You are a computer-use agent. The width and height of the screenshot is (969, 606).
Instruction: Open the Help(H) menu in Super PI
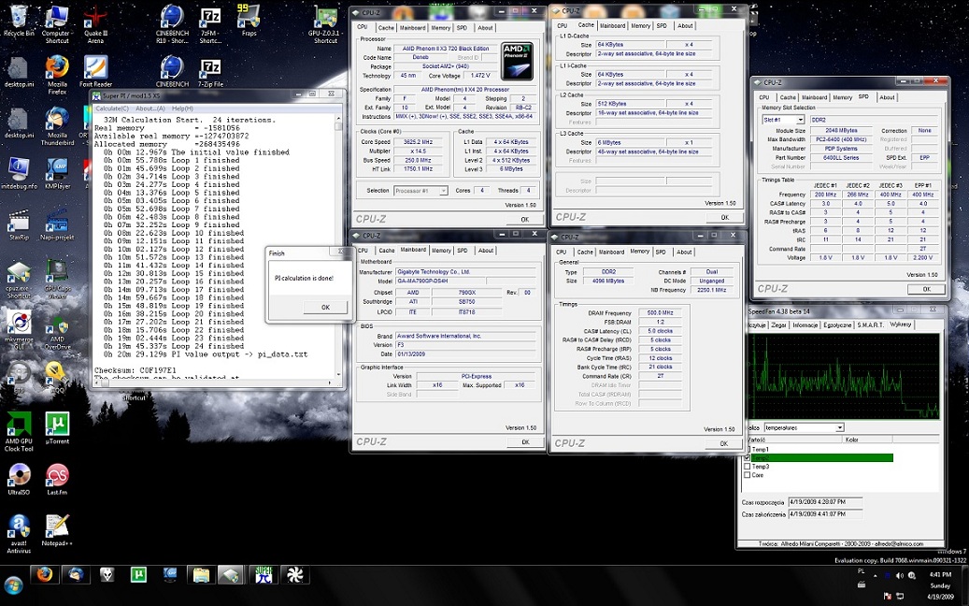click(x=183, y=108)
